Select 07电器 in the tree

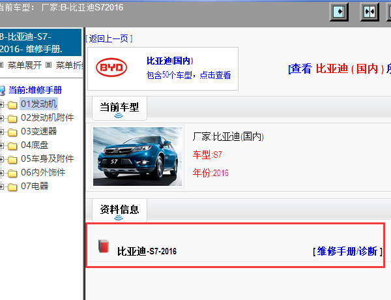(35, 186)
